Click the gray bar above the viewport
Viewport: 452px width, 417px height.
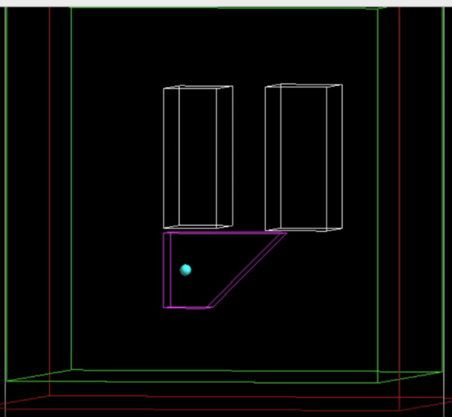pyautogui.click(x=226, y=3)
